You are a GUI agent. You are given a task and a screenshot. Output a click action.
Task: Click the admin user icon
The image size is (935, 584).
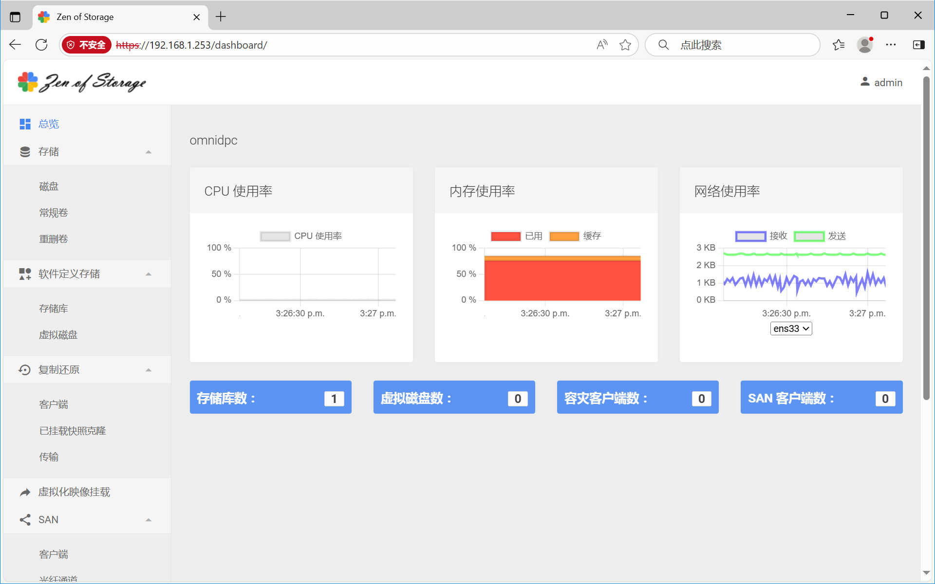pyautogui.click(x=865, y=82)
